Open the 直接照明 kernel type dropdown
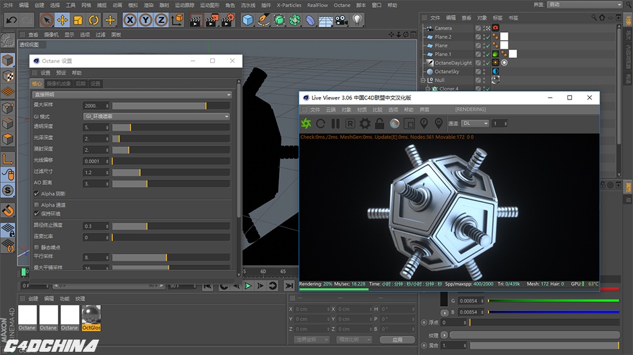Viewport: 633px width, 355px height. (132, 94)
